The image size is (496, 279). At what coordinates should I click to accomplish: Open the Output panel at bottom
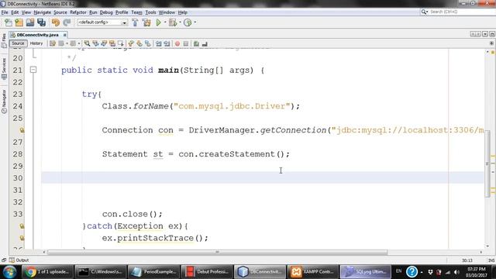(x=19, y=260)
